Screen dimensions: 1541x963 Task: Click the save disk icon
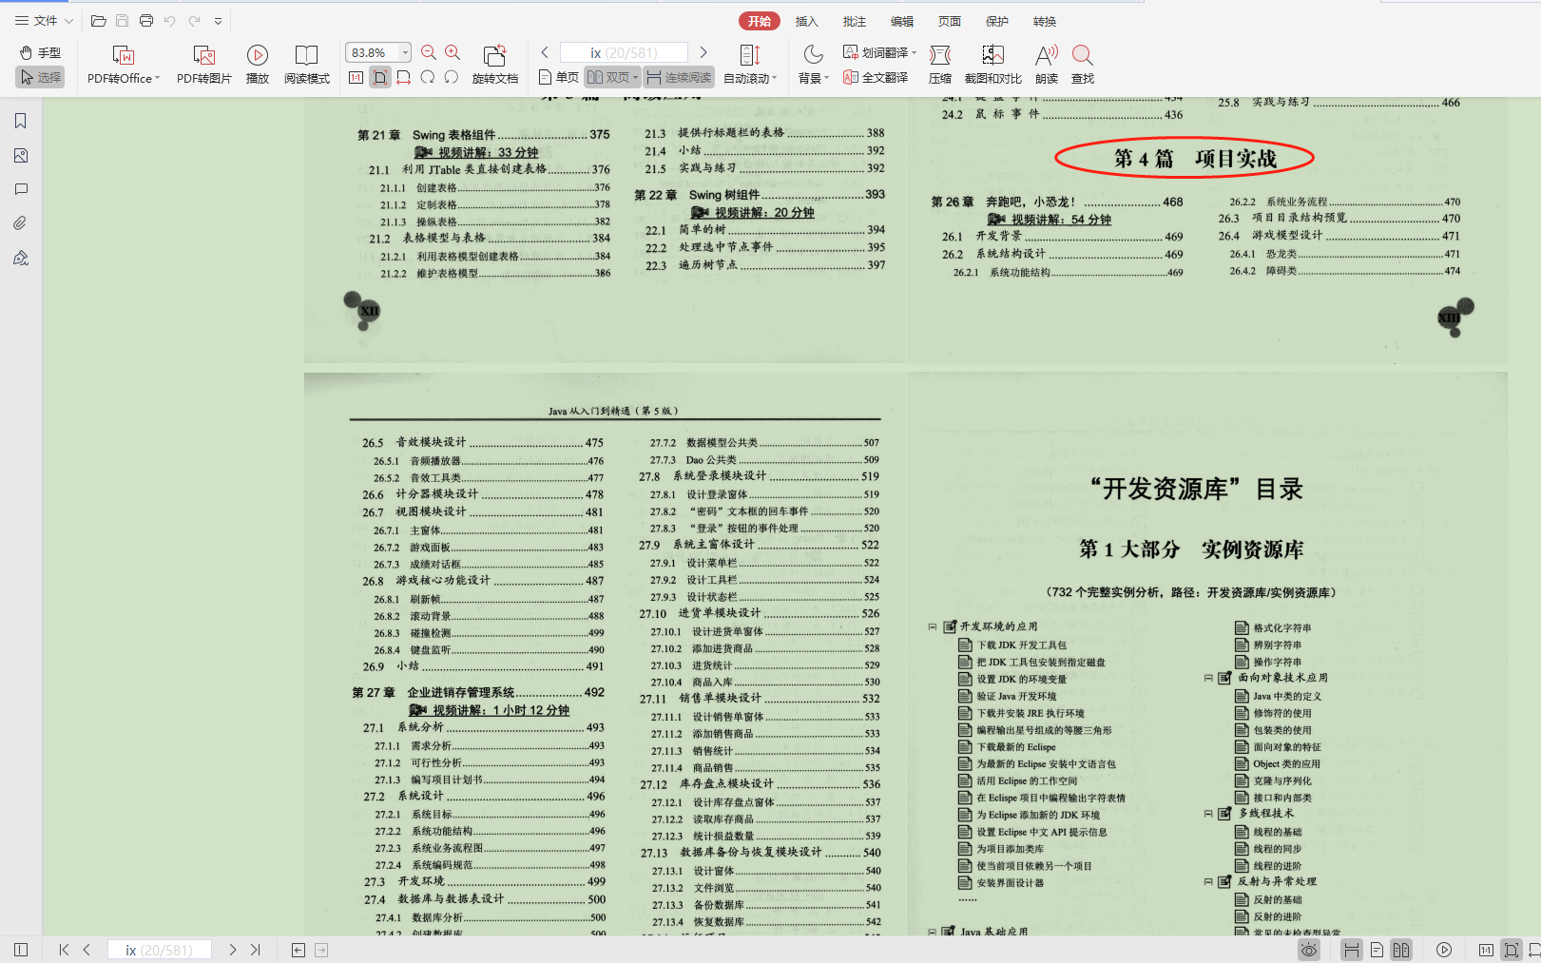pyautogui.click(x=122, y=21)
